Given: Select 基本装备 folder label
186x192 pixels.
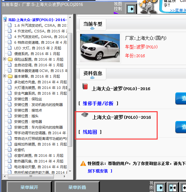Looking at the screenshot, I should (37, 76).
